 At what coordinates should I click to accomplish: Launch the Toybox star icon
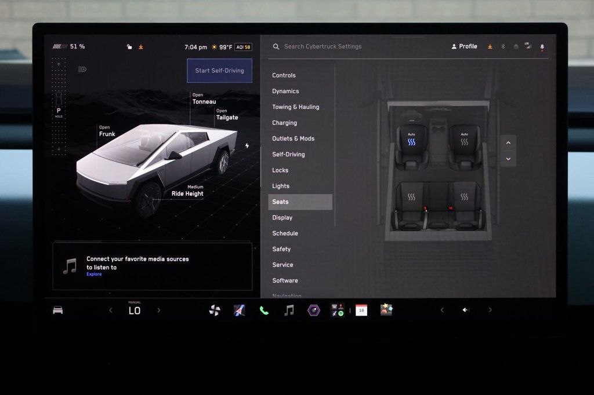click(x=386, y=309)
